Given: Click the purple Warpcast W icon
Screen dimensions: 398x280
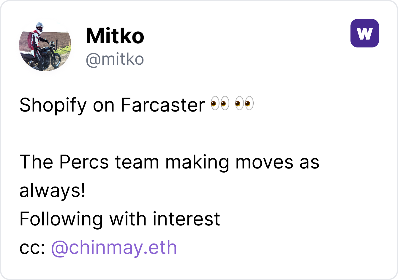Looking at the screenshot, I should click(x=364, y=33).
